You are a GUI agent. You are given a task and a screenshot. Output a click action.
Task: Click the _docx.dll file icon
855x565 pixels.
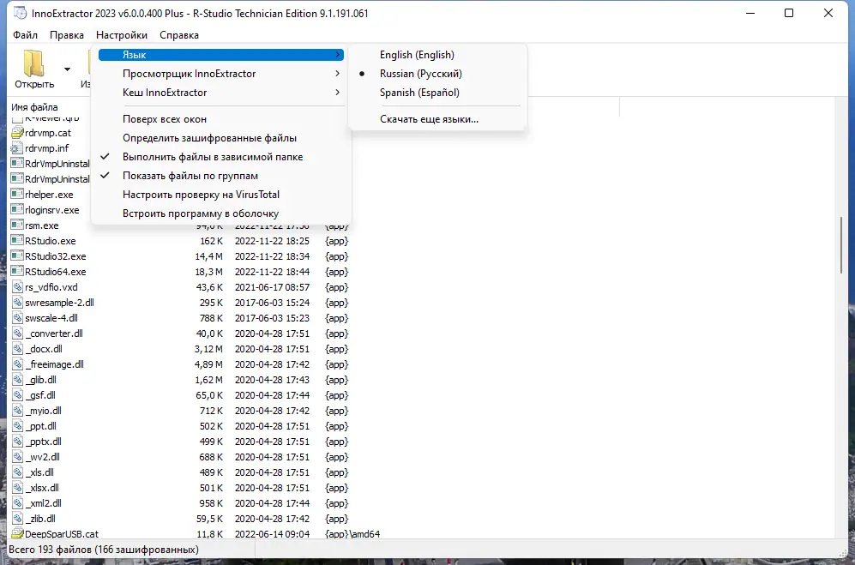pyautogui.click(x=17, y=348)
